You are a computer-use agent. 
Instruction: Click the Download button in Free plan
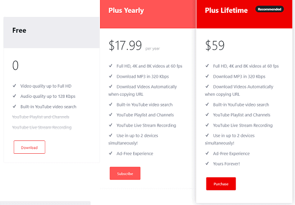tap(29, 147)
